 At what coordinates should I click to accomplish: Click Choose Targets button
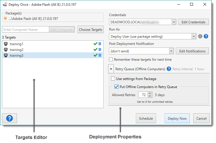coord(90,29)
